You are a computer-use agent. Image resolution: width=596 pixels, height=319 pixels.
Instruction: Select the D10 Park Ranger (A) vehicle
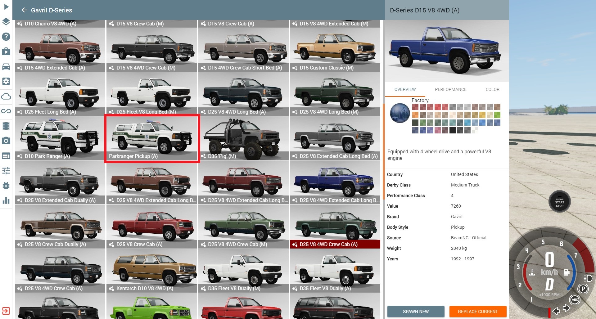[60, 138]
